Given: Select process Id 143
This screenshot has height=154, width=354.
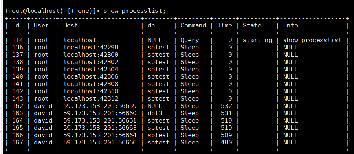Looking at the screenshot, I should (17, 98).
